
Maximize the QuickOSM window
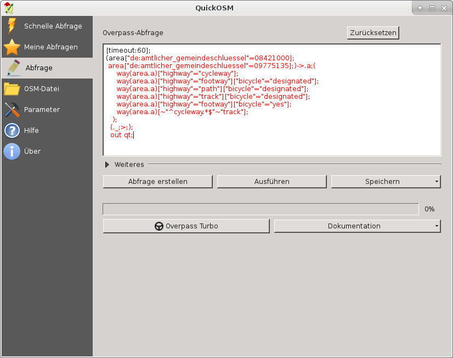[432, 8]
